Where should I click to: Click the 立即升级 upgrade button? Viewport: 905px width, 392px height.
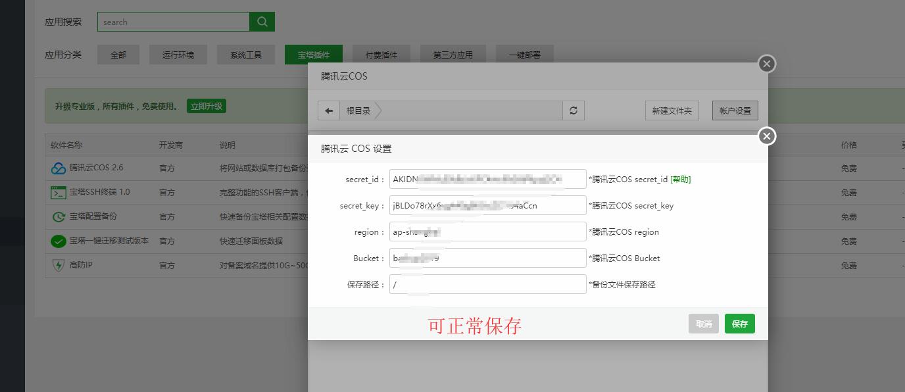(207, 106)
